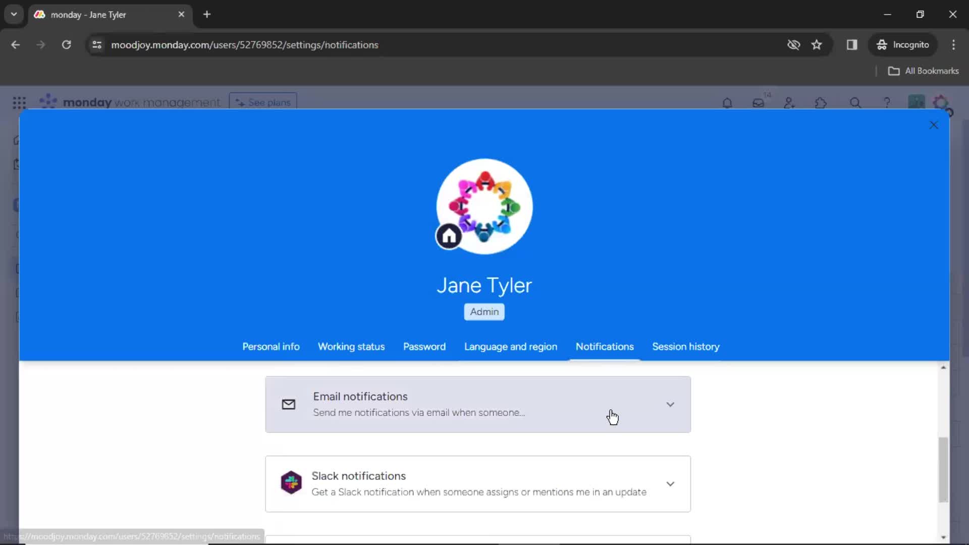Select the Working status tab

351,346
